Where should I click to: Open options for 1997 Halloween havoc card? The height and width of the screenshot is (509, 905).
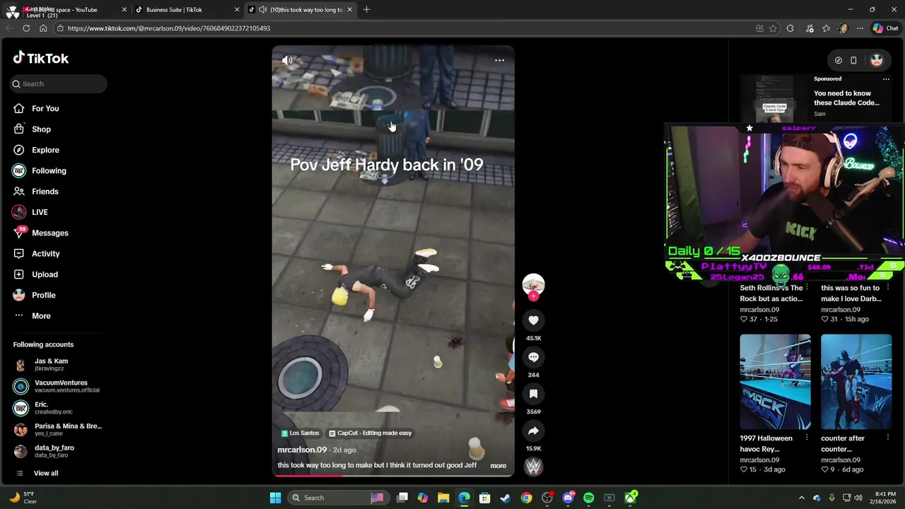coord(807,438)
